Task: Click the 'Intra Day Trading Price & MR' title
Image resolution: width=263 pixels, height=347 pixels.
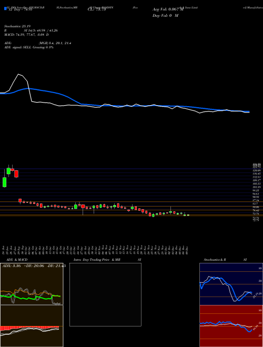Action: click(x=97, y=260)
